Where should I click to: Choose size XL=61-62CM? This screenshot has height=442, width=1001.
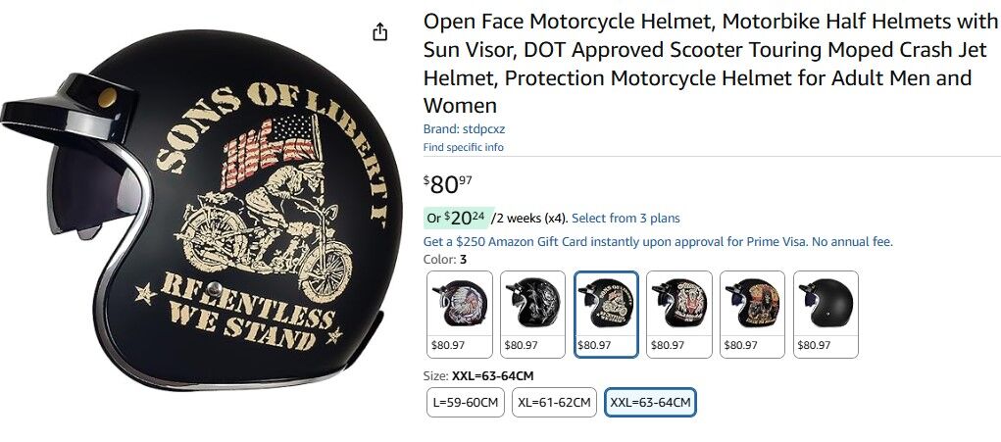point(554,403)
